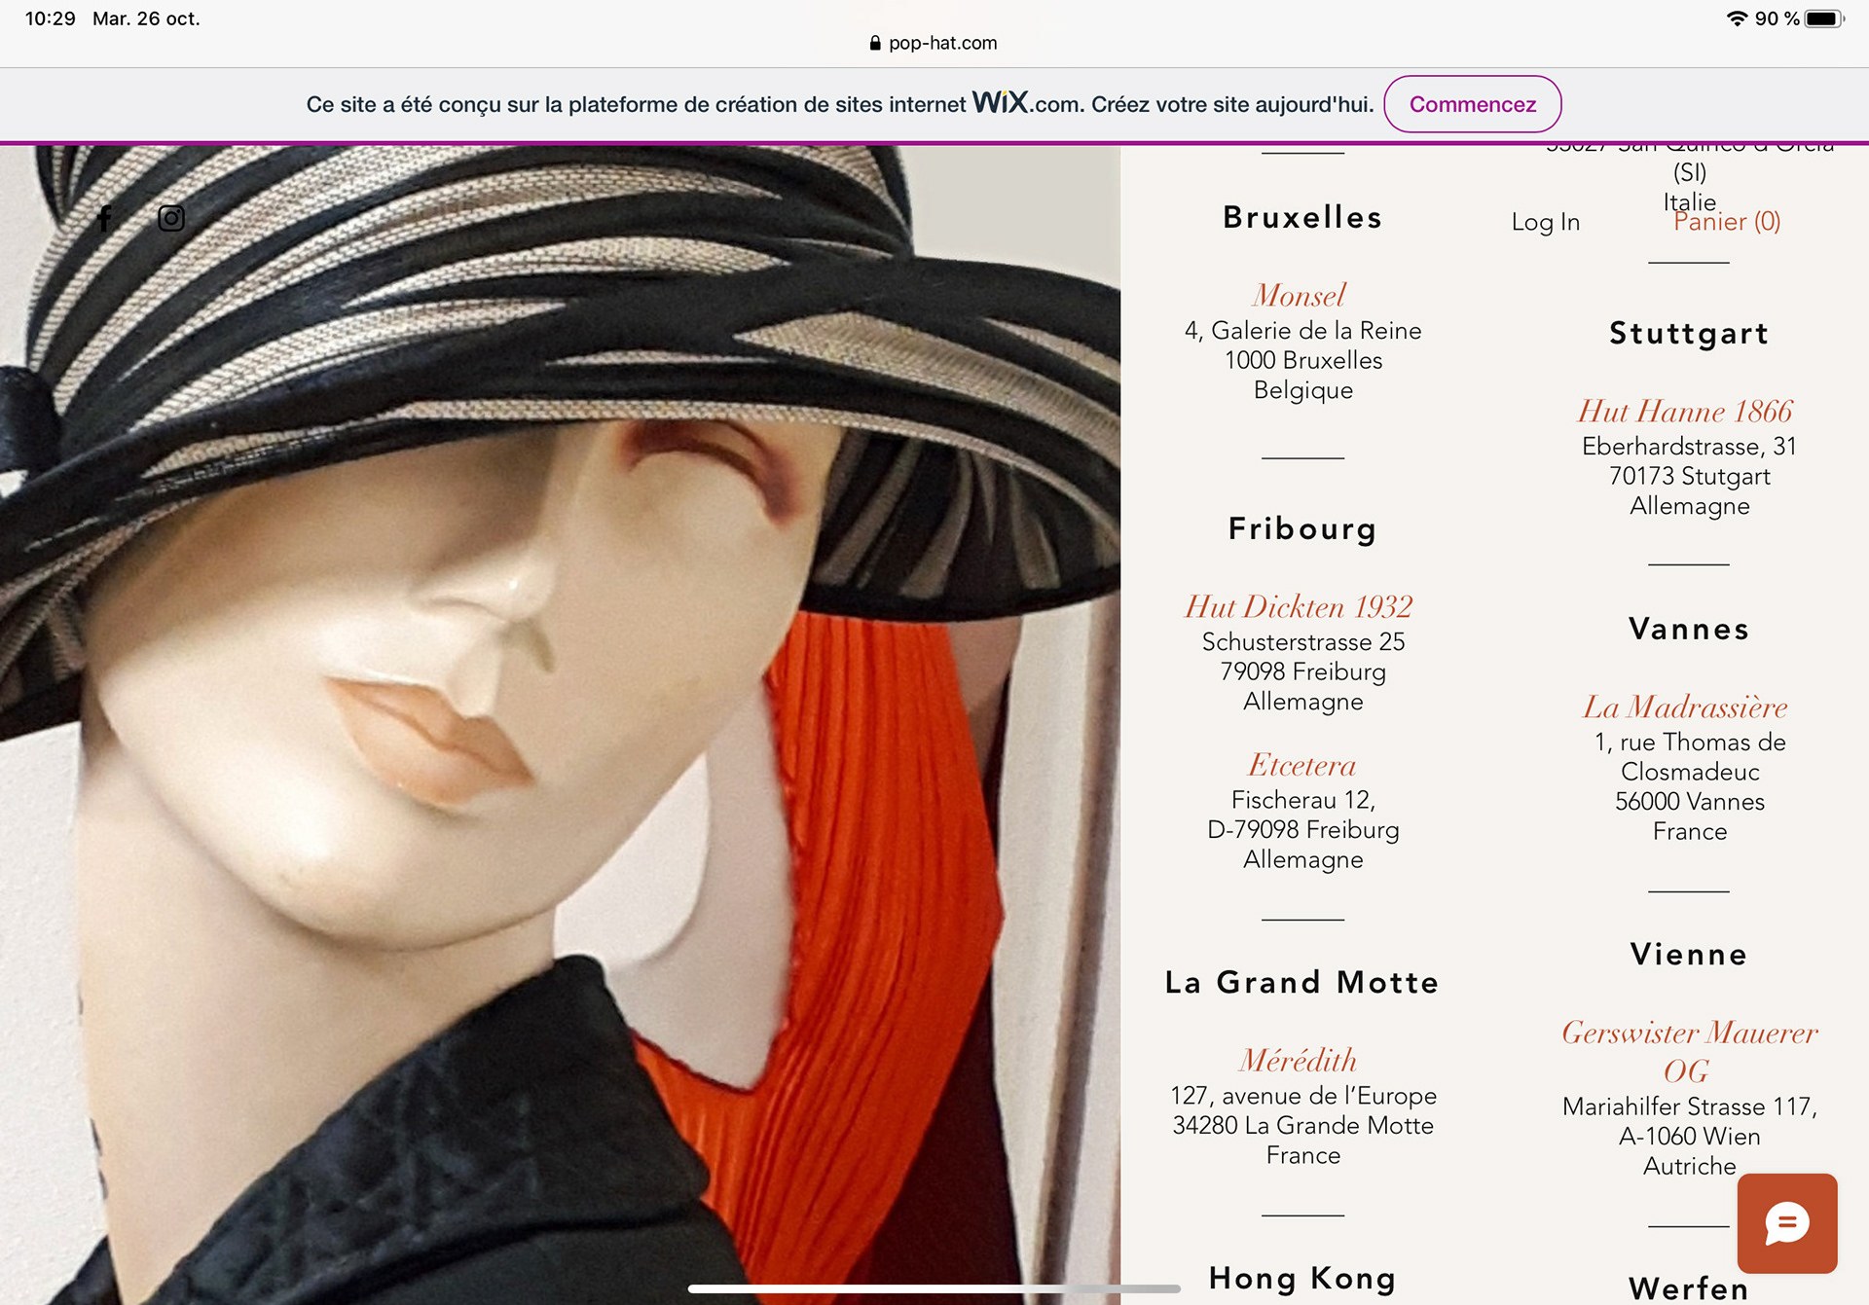Screen dimensions: 1869x1305
Task: Open the Log In menu item
Action: (x=1545, y=222)
